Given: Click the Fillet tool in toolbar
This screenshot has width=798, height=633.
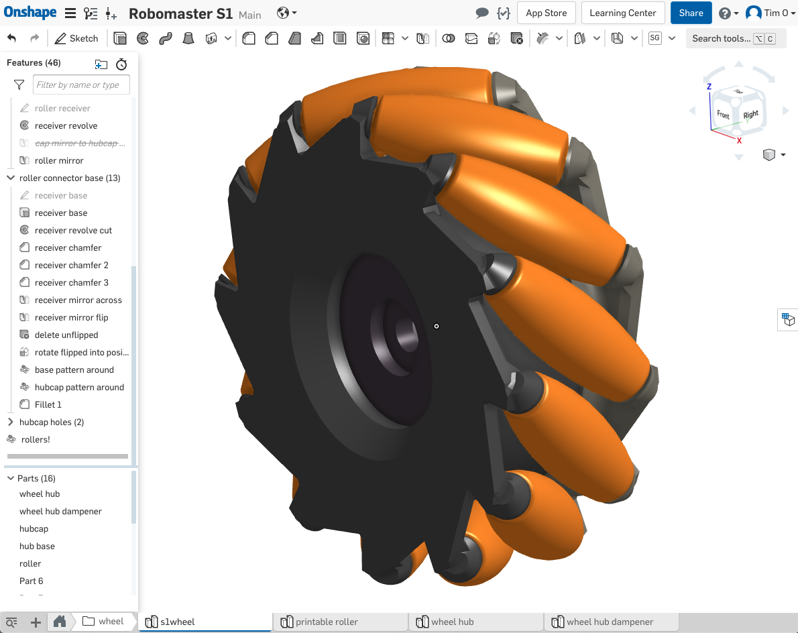Looking at the screenshot, I should pyautogui.click(x=249, y=38).
